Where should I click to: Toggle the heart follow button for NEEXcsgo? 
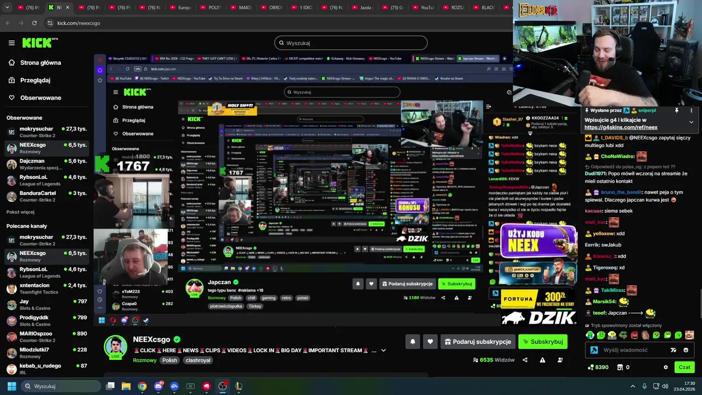(430, 342)
